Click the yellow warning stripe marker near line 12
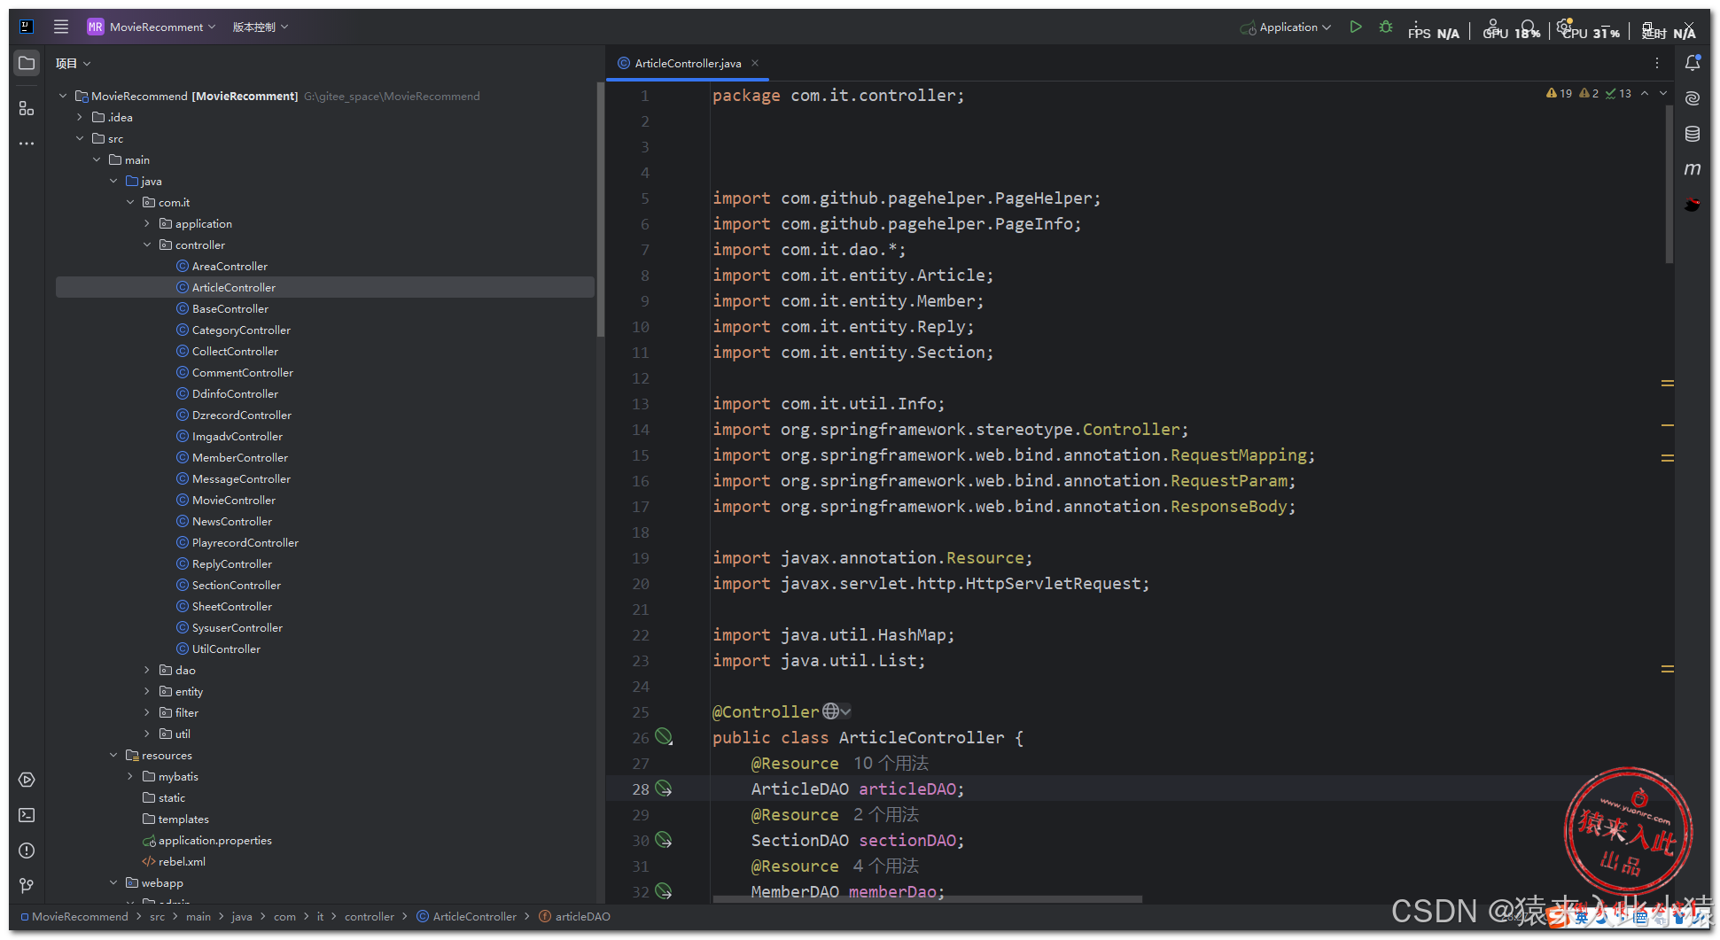The width and height of the screenshot is (1720, 940). [1667, 384]
